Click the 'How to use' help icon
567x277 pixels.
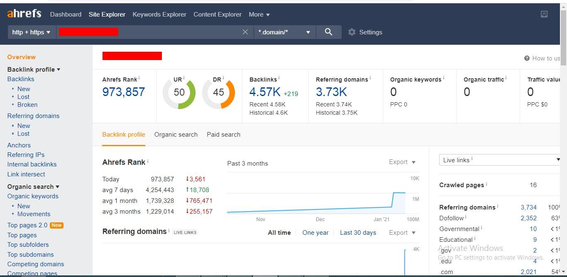point(526,58)
